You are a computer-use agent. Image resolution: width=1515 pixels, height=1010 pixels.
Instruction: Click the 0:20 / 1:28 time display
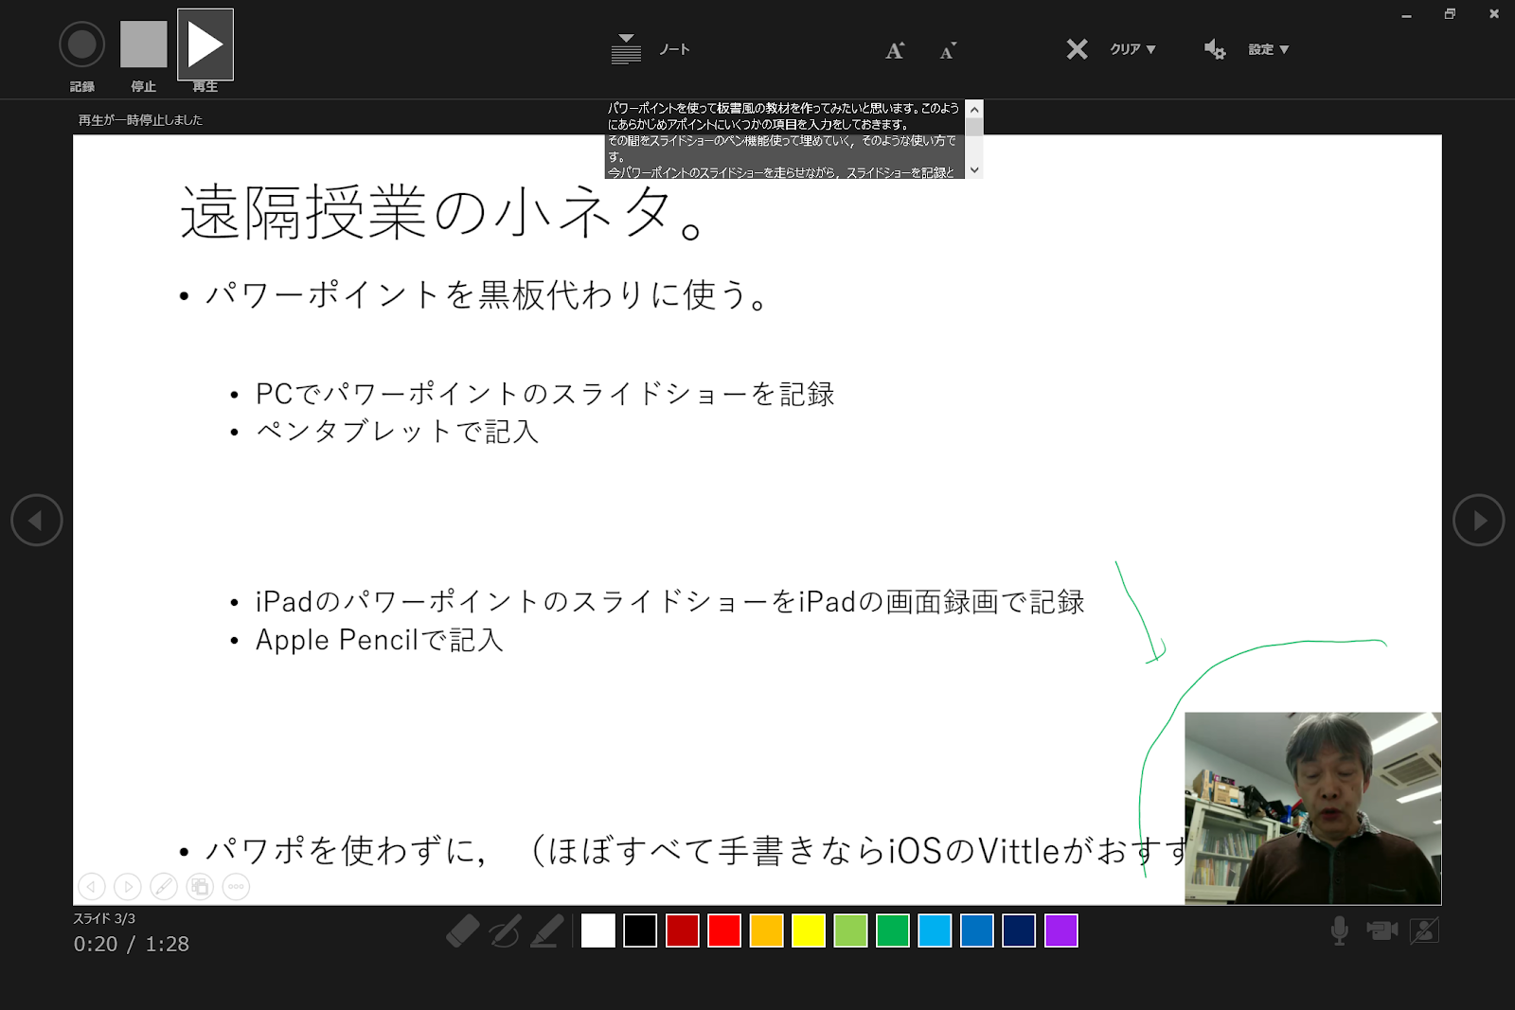tap(132, 944)
